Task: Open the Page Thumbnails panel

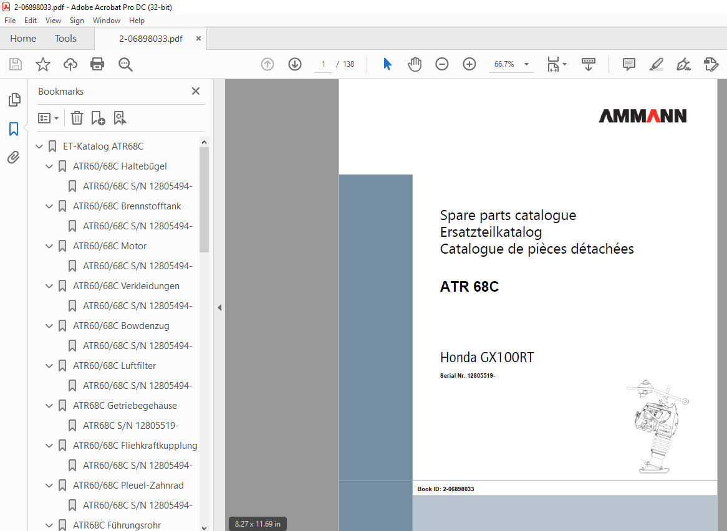Action: pyautogui.click(x=14, y=100)
